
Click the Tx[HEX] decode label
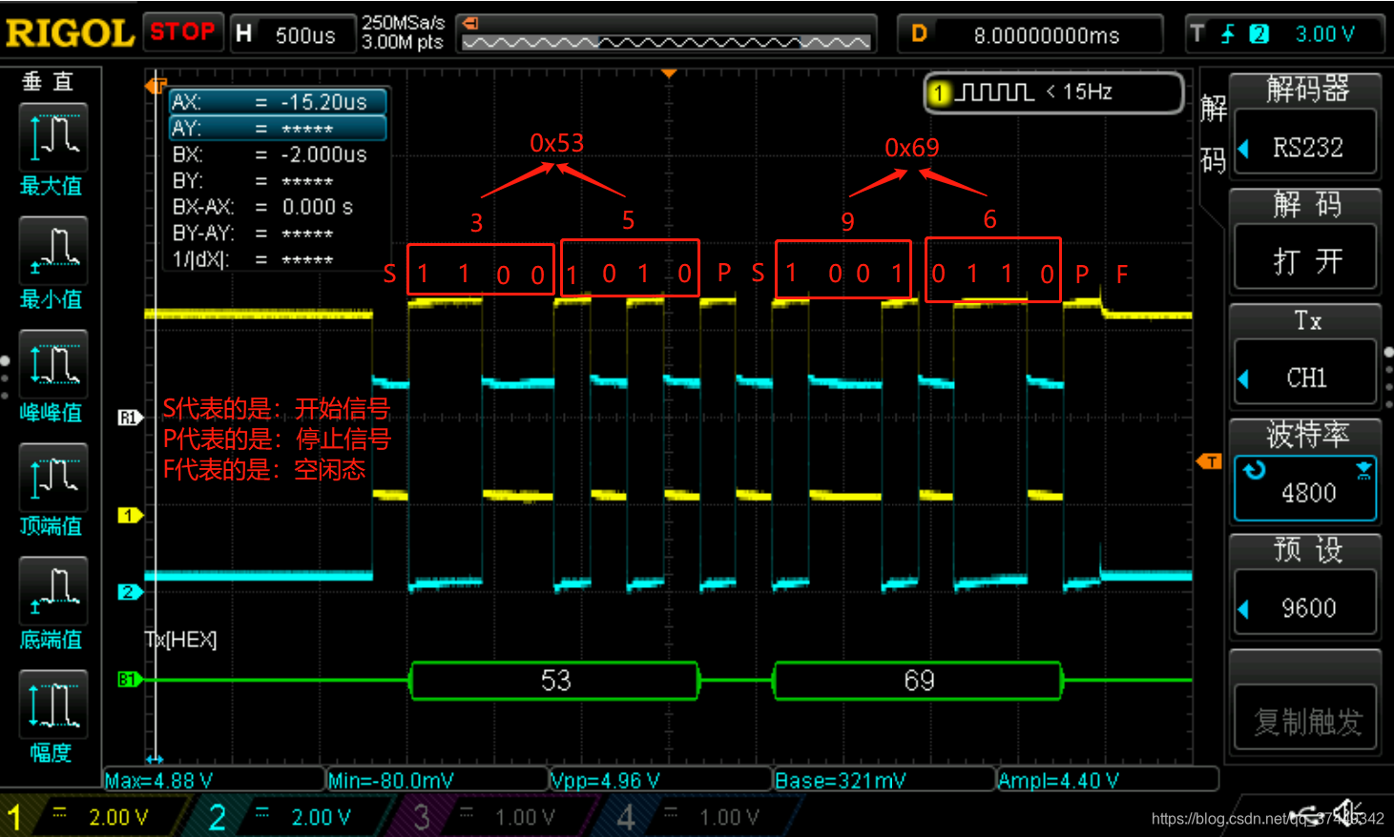180,640
